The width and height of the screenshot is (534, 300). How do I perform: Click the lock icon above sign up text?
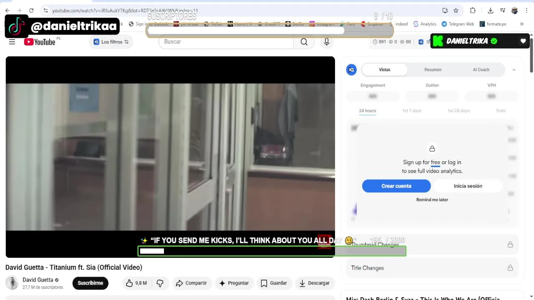tap(432, 149)
